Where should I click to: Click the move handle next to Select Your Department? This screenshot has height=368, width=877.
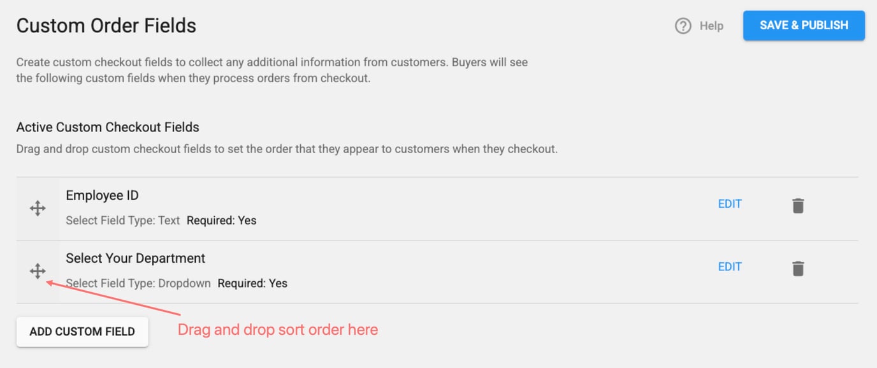pyautogui.click(x=38, y=271)
